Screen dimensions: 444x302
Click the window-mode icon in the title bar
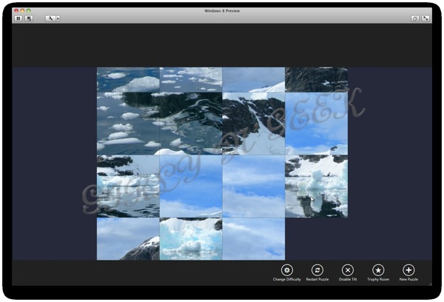[415, 19]
